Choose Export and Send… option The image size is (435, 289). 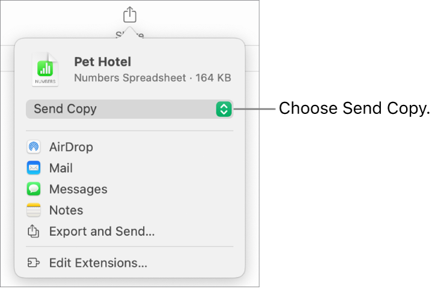(x=102, y=231)
